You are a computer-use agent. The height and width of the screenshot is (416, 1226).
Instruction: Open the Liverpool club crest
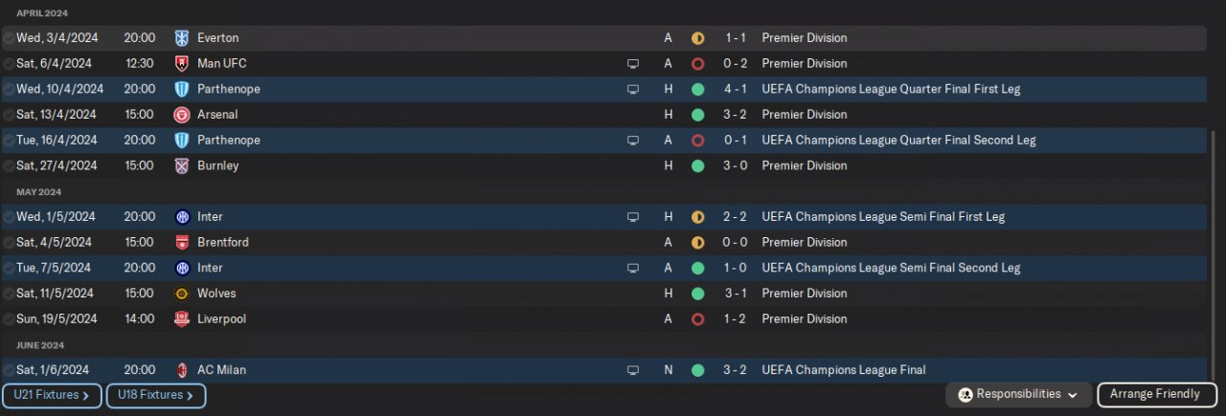tap(181, 319)
